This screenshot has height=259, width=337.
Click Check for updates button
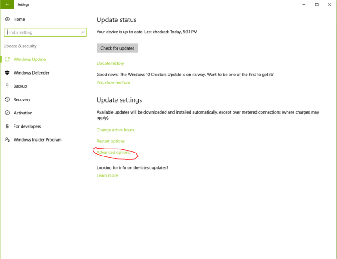(117, 48)
